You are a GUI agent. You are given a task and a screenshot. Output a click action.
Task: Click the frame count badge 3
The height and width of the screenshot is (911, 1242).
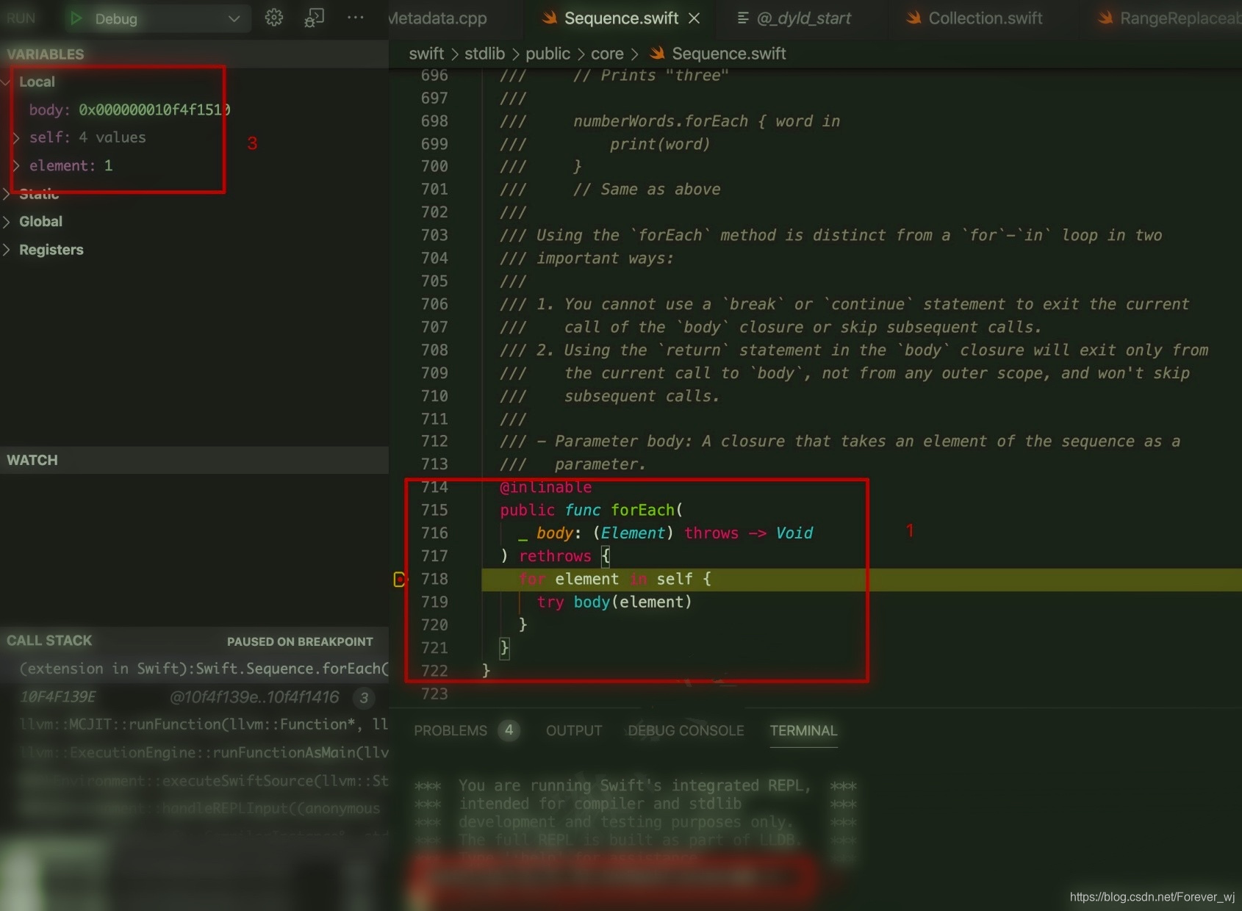(364, 697)
